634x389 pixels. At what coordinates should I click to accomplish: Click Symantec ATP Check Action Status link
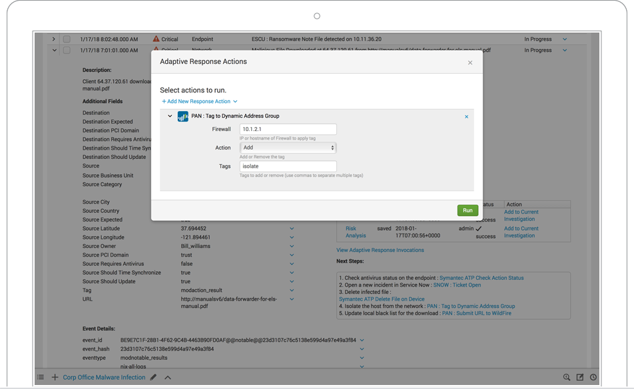pyautogui.click(x=481, y=278)
